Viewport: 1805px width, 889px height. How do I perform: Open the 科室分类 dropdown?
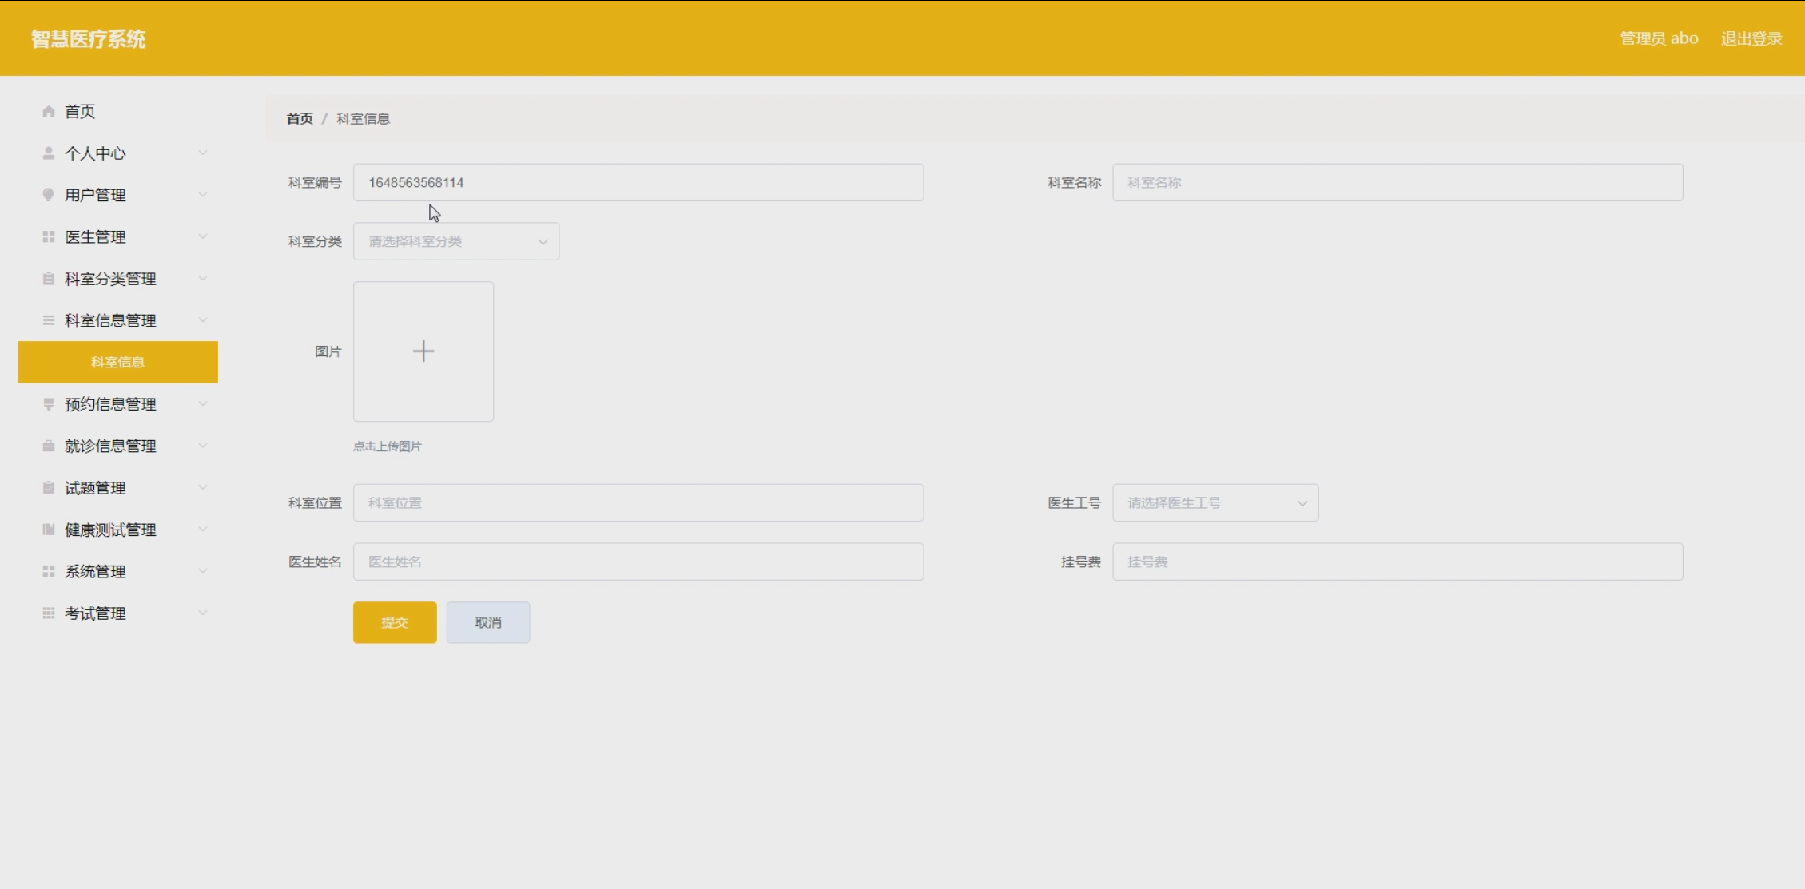456,241
